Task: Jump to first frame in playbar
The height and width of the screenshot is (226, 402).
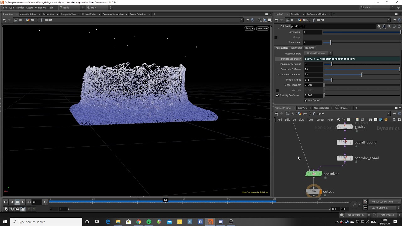Action: [6, 202]
